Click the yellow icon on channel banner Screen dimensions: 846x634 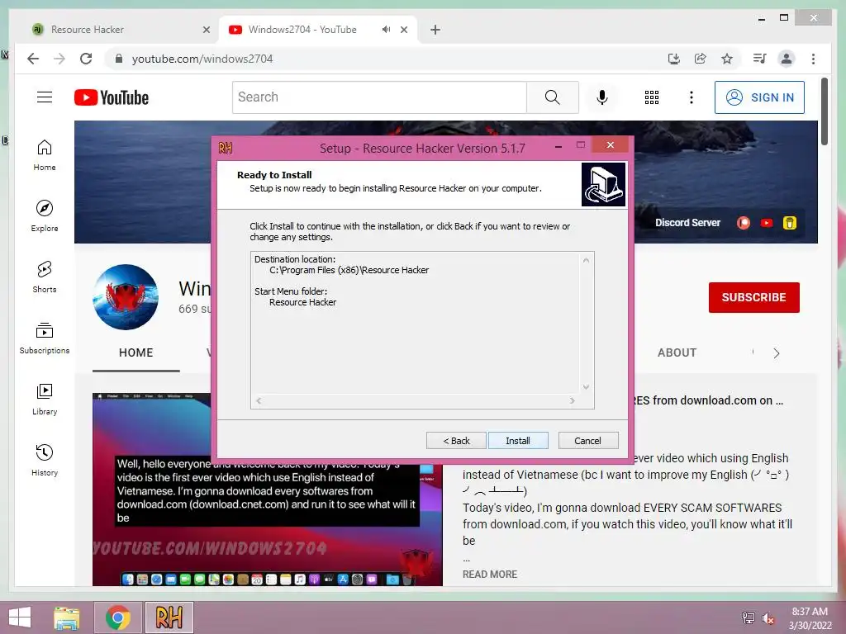pos(789,223)
